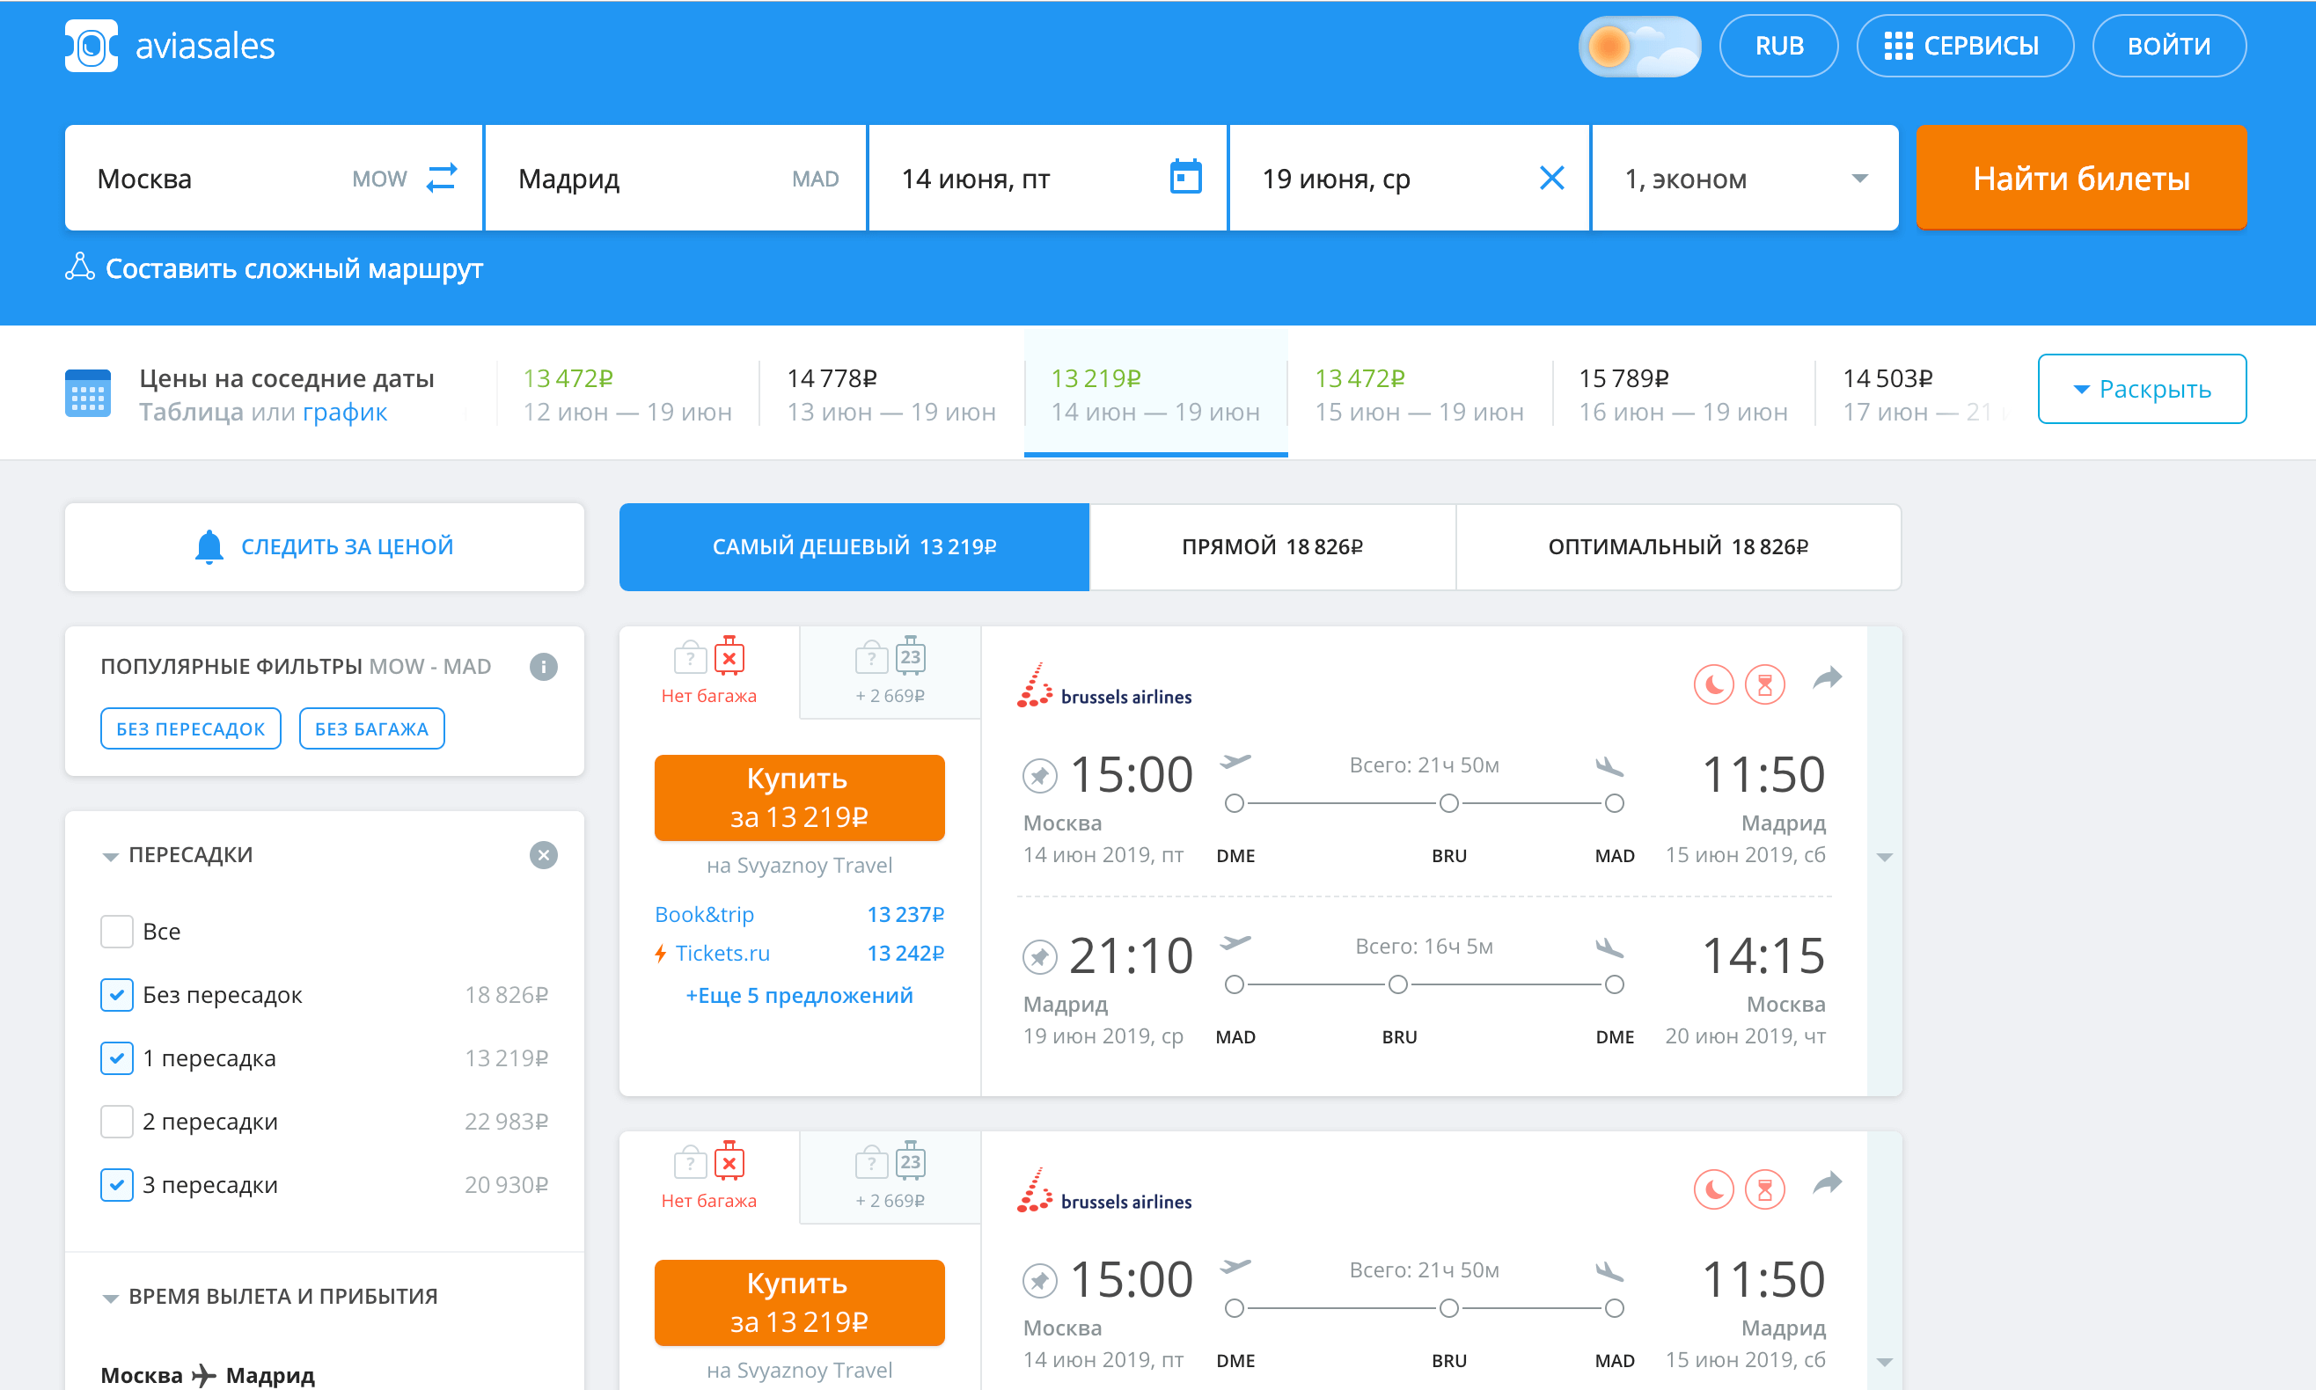Click the neighboring dates calendar icon
Image resolution: width=2316 pixels, height=1390 pixels.
[x=88, y=393]
